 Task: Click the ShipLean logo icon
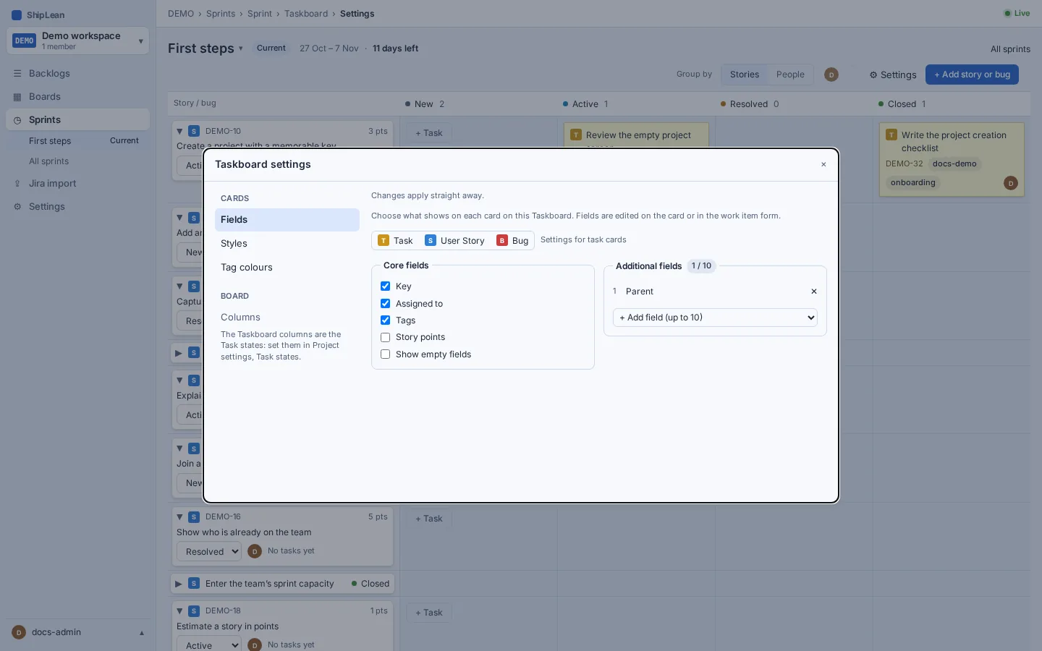(17, 14)
